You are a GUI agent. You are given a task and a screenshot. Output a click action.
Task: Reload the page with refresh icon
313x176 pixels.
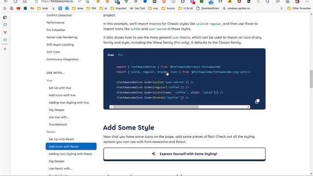coord(15,1)
